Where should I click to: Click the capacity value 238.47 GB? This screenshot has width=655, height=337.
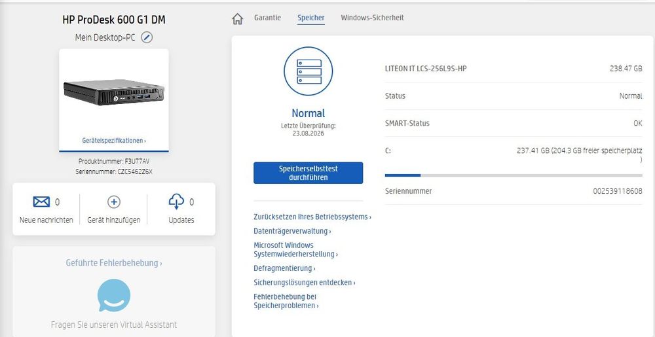pyautogui.click(x=626, y=69)
